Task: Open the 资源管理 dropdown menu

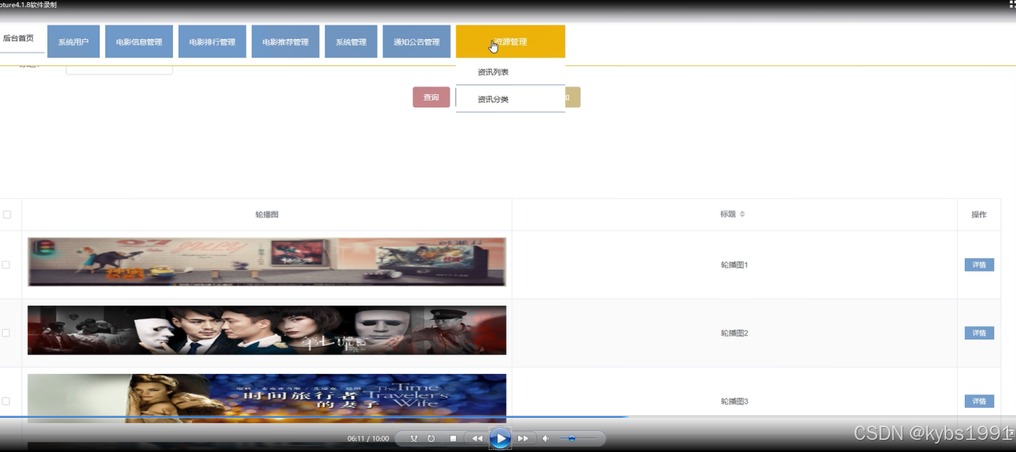Action: (x=510, y=42)
